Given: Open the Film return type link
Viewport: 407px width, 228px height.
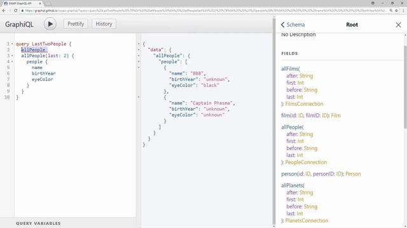Looking at the screenshot, I should (x=336, y=115).
